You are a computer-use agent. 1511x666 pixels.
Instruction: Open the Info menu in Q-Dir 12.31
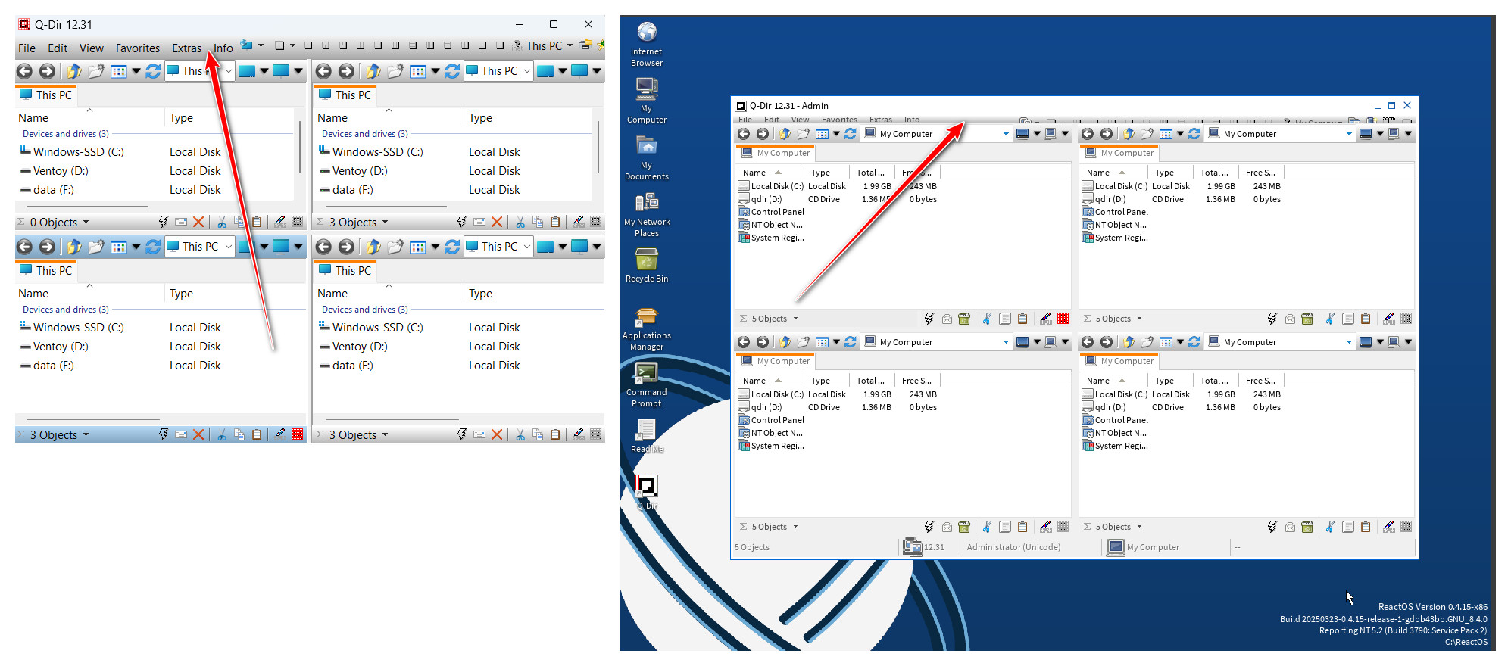(223, 48)
